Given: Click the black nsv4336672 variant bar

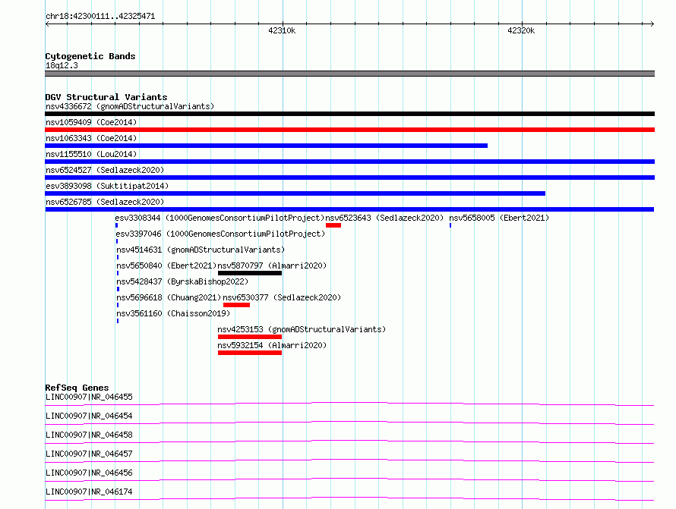Looking at the screenshot, I should pyautogui.click(x=349, y=114).
